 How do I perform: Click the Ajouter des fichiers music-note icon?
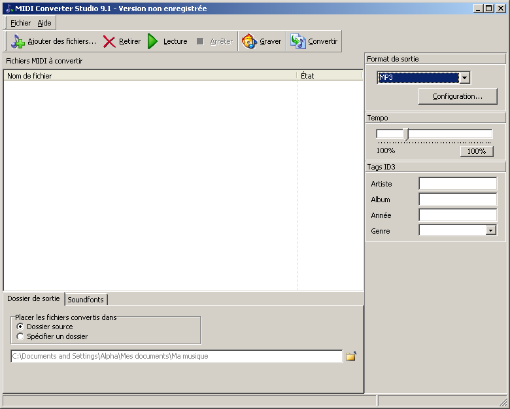18,41
